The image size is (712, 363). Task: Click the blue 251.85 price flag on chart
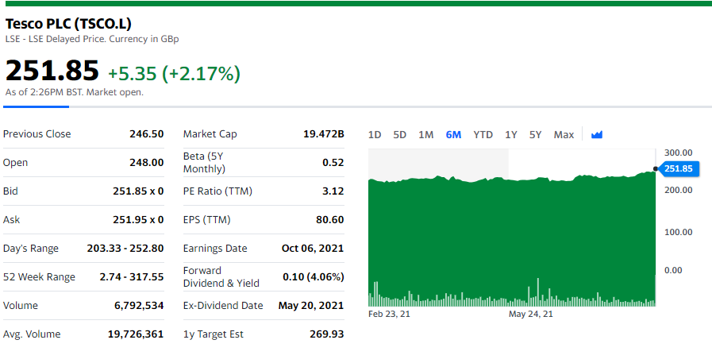coord(678,168)
